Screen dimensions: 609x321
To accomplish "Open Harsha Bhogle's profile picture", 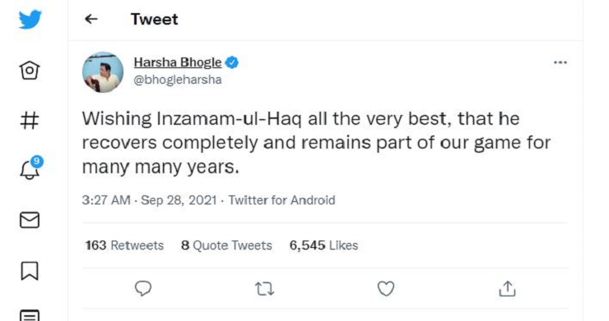I will [x=103, y=72].
